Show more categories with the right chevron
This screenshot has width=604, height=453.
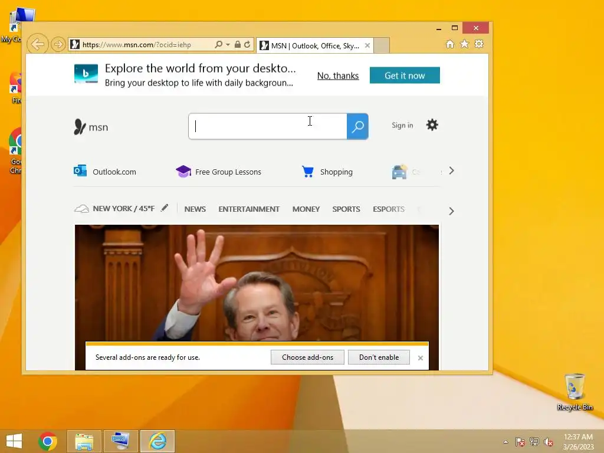point(451,211)
